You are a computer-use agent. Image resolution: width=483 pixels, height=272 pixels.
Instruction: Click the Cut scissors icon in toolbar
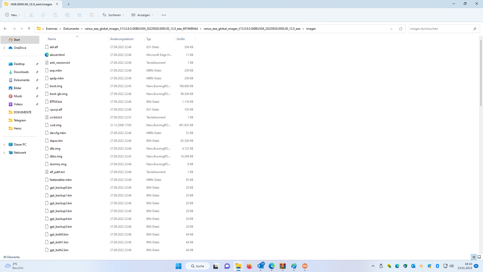point(31,15)
